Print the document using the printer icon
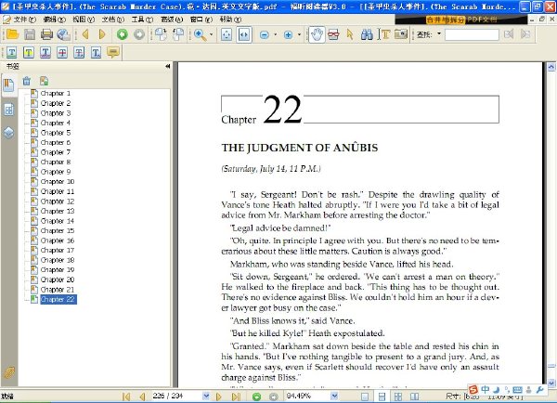557x403 pixels. pyautogui.click(x=46, y=34)
